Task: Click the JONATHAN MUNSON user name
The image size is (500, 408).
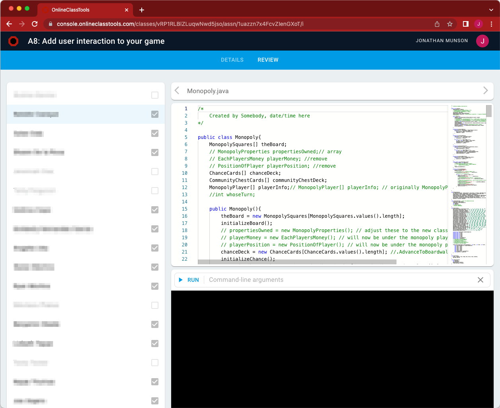Action: coord(442,41)
